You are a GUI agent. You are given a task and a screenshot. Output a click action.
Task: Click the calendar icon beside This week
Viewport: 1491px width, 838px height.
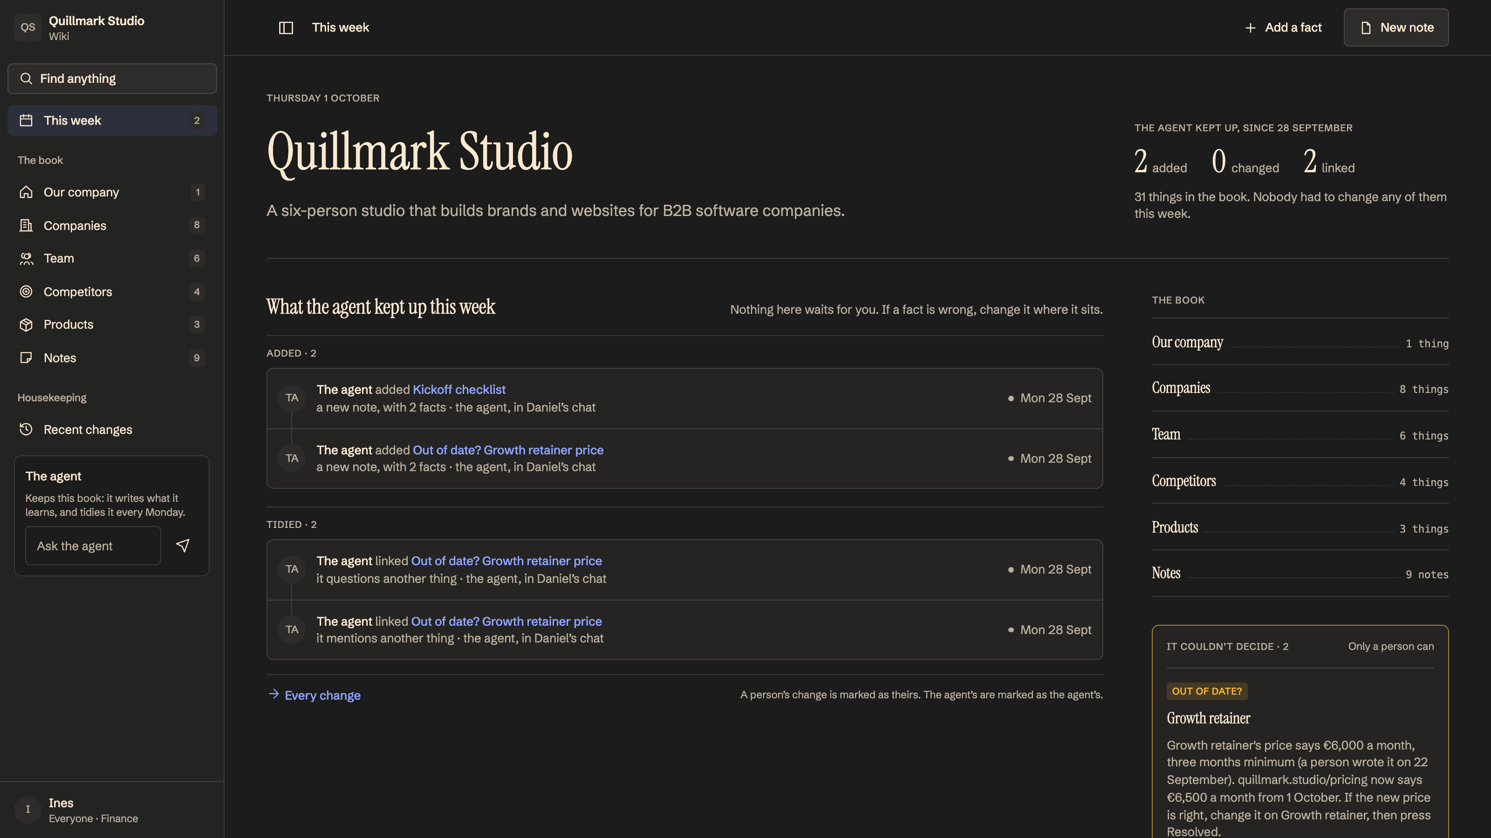point(26,120)
